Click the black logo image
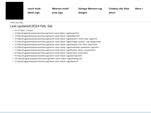This screenshot has width=151, height=113. click(x=15, y=11)
